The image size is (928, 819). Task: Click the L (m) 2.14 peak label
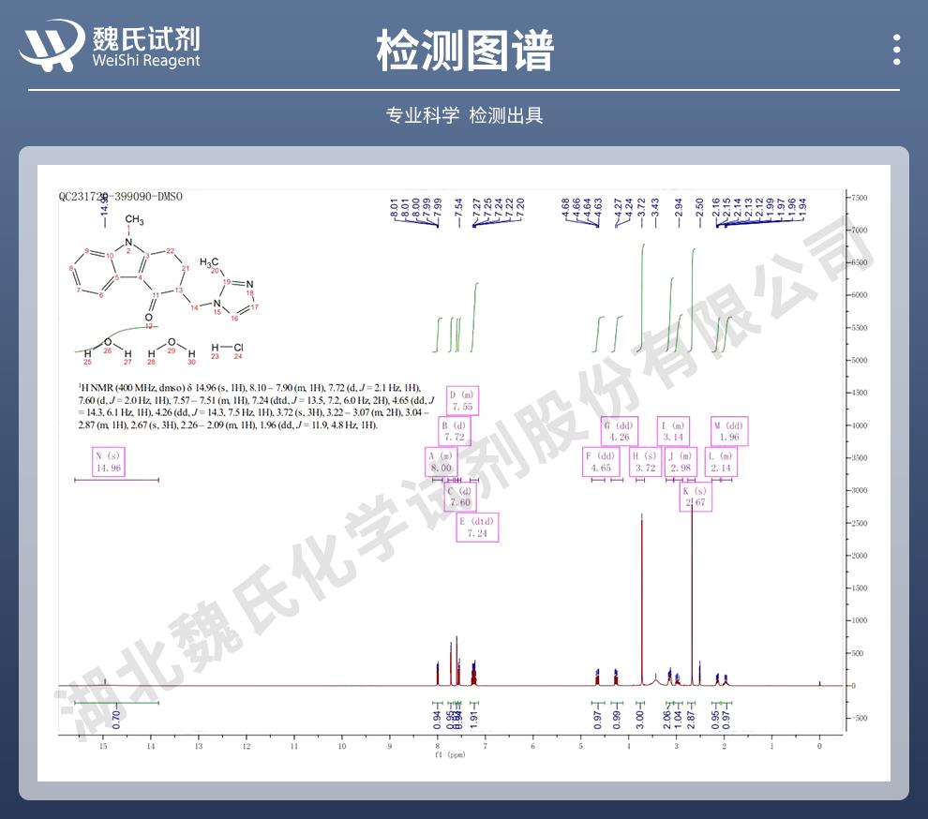720,461
